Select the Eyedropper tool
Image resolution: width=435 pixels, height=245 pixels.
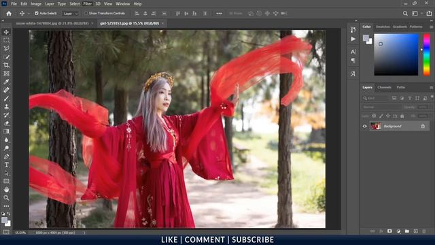pos(6,82)
